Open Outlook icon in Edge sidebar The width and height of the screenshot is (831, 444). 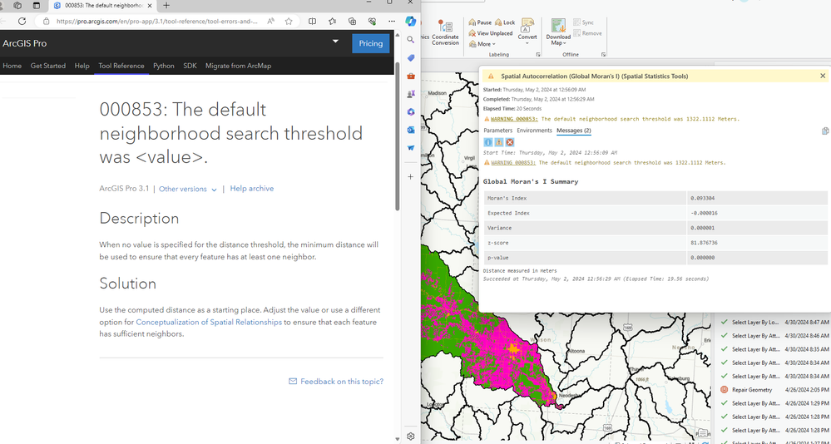pyautogui.click(x=410, y=130)
